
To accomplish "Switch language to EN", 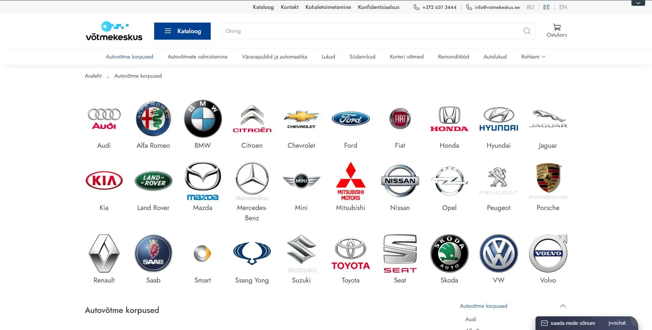I will (563, 7).
